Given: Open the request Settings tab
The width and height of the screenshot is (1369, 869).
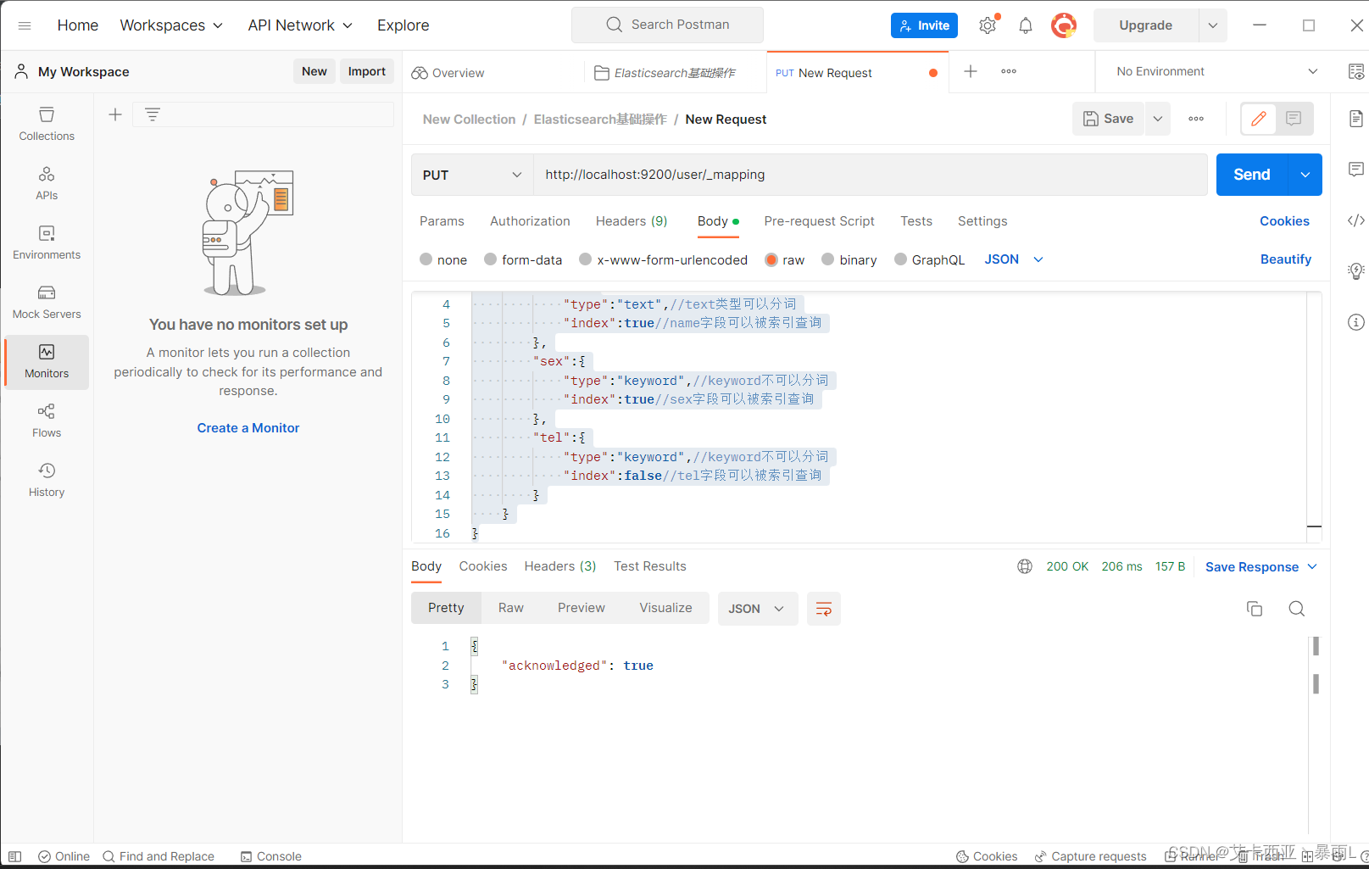Looking at the screenshot, I should point(982,221).
